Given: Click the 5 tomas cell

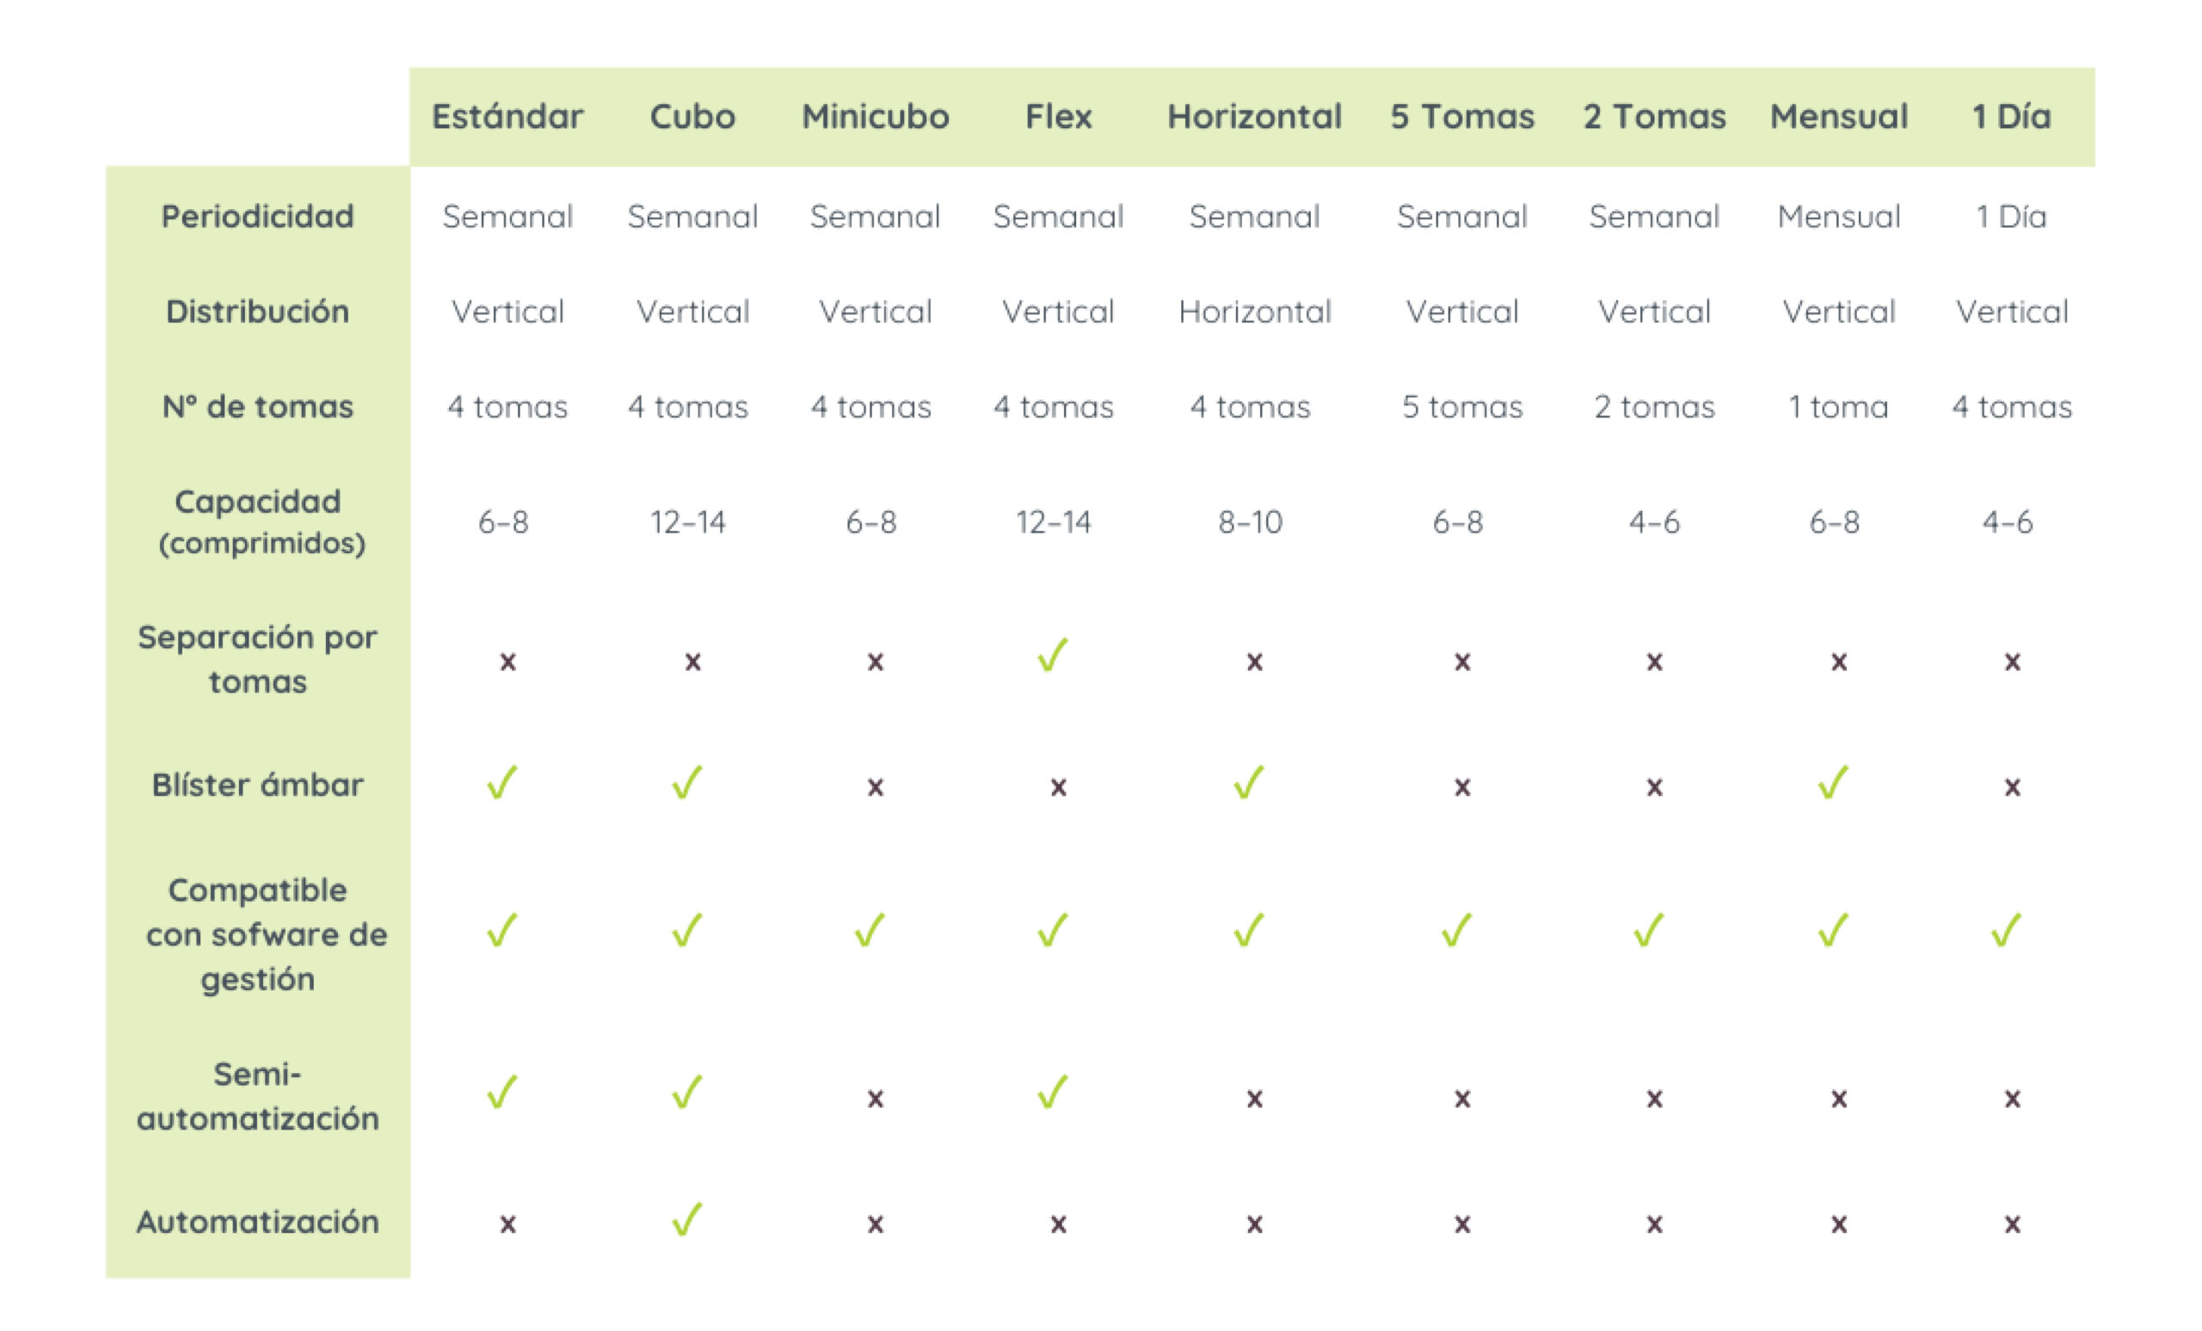Looking at the screenshot, I should click(x=1462, y=407).
